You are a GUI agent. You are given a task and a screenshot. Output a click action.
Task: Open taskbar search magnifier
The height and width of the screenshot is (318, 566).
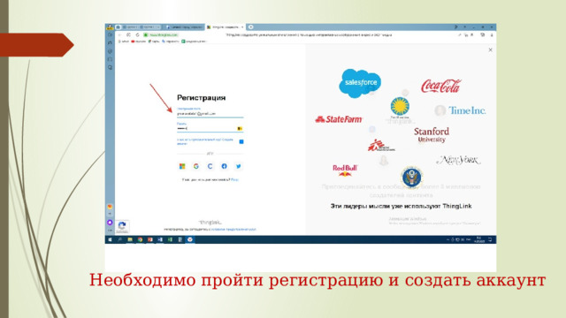pos(120,239)
